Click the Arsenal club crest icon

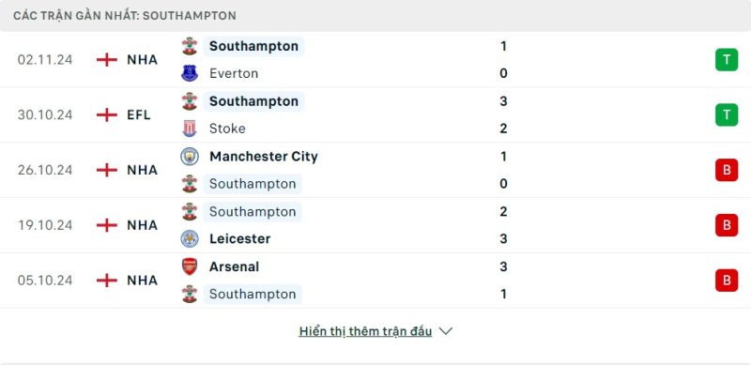coord(190,266)
